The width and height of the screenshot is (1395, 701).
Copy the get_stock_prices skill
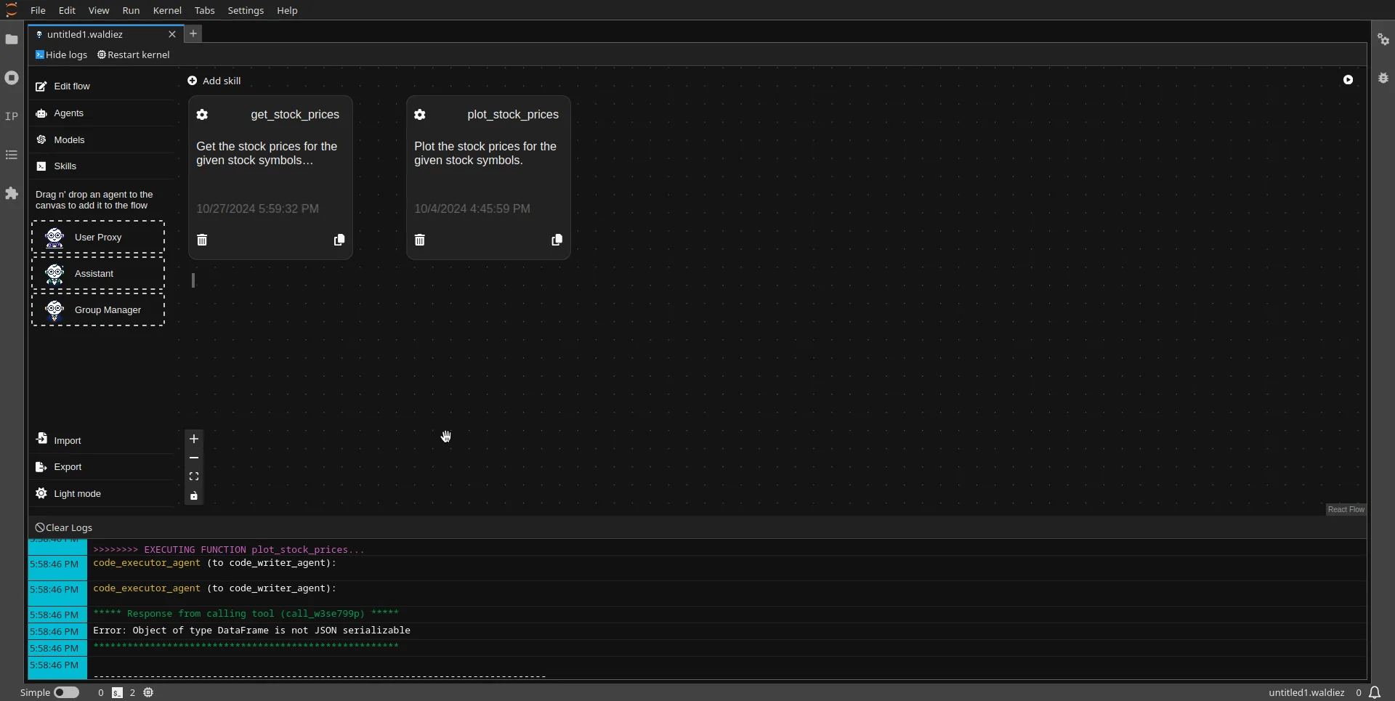[339, 240]
